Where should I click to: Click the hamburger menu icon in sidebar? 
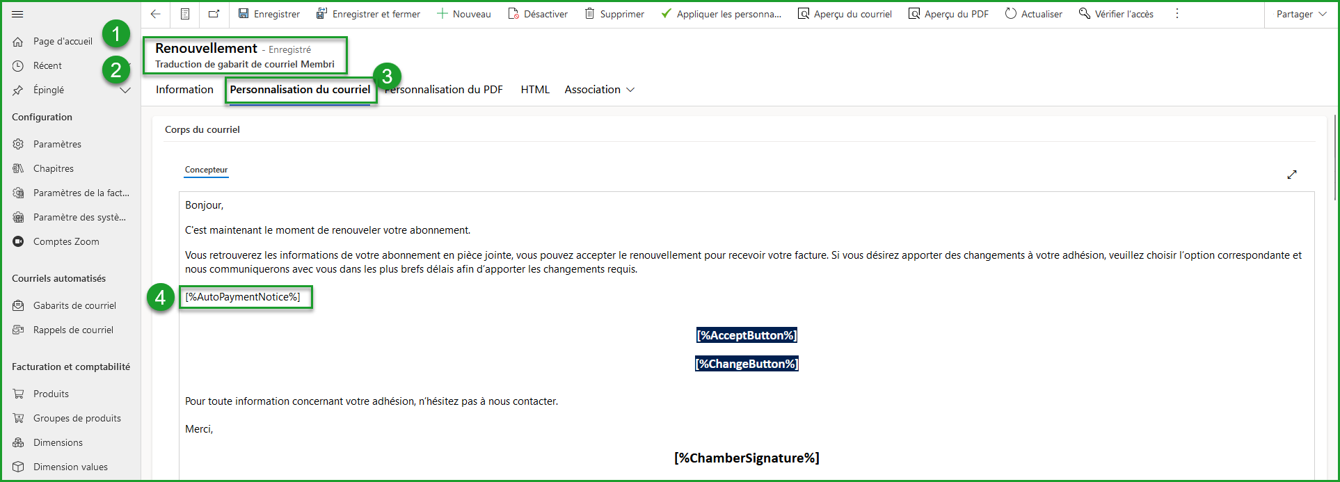coord(18,14)
